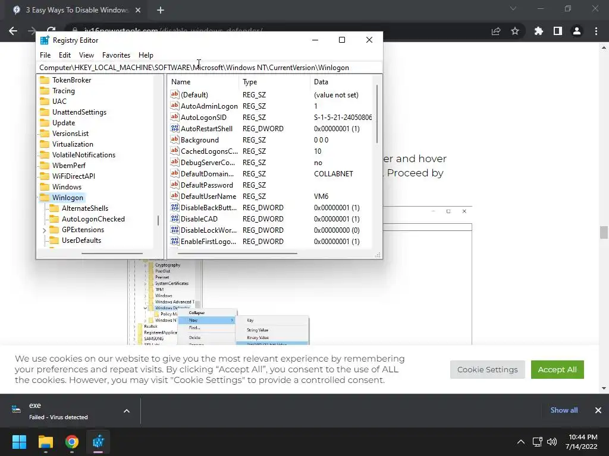Image resolution: width=609 pixels, height=456 pixels.
Task: Click the share page icon in address bar
Action: (x=496, y=31)
